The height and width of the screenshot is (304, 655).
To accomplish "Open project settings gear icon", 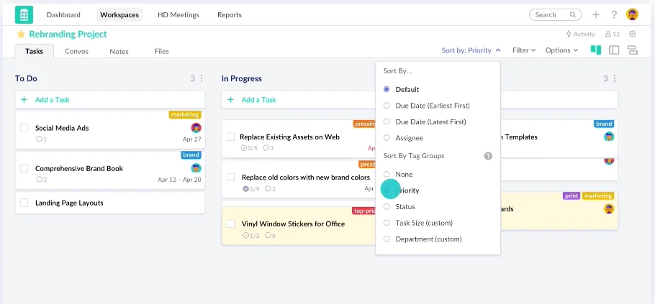I will [633, 34].
